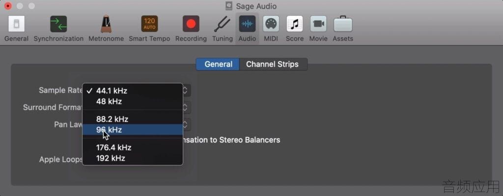The height and width of the screenshot is (196, 503).
Task: Open Metronome settings icon
Action: tap(106, 24)
